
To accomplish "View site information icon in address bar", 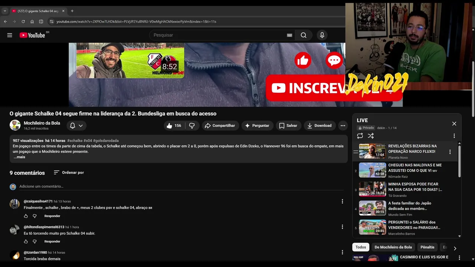I will pyautogui.click(x=52, y=22).
